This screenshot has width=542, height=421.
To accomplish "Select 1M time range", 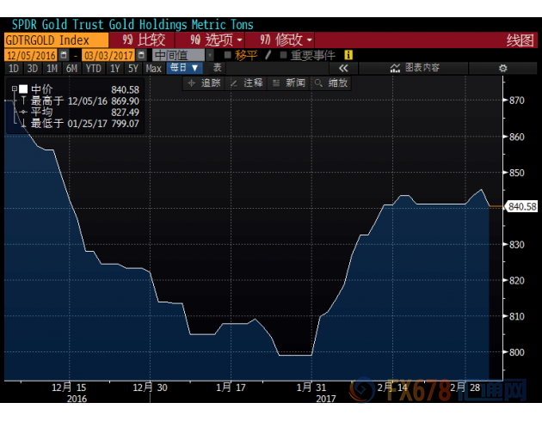I will (52, 69).
